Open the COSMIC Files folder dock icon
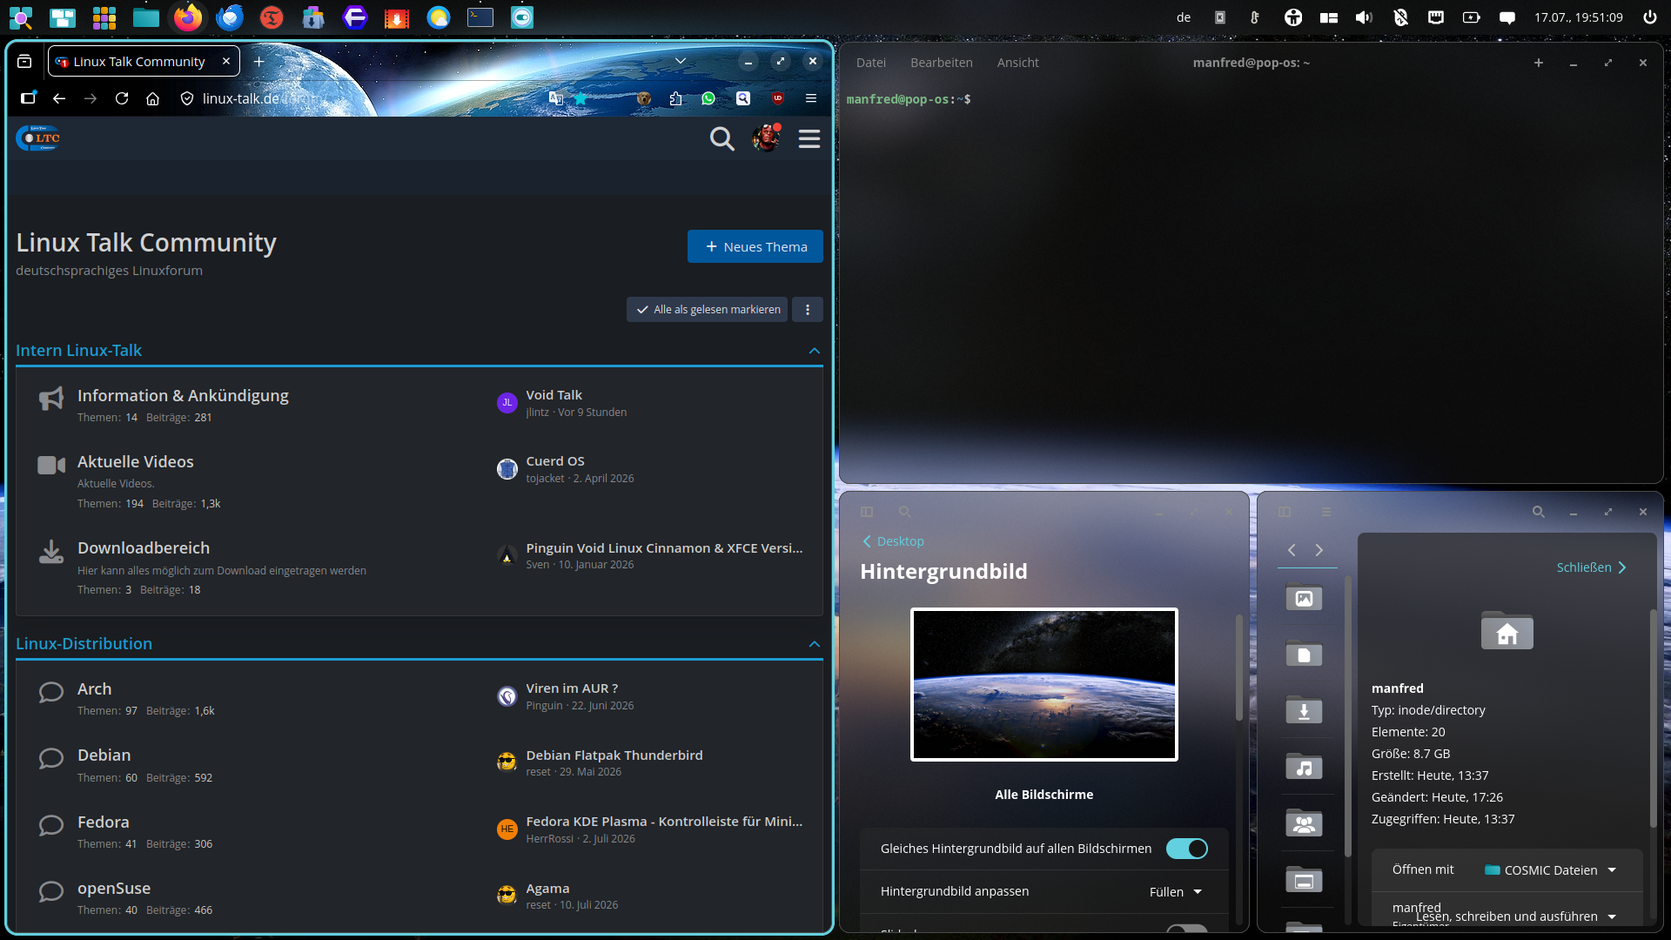Viewport: 1671px width, 940px height. click(146, 17)
